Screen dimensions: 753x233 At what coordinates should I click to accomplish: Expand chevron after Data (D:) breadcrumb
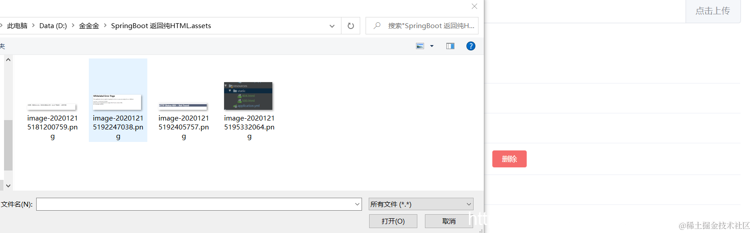point(73,25)
